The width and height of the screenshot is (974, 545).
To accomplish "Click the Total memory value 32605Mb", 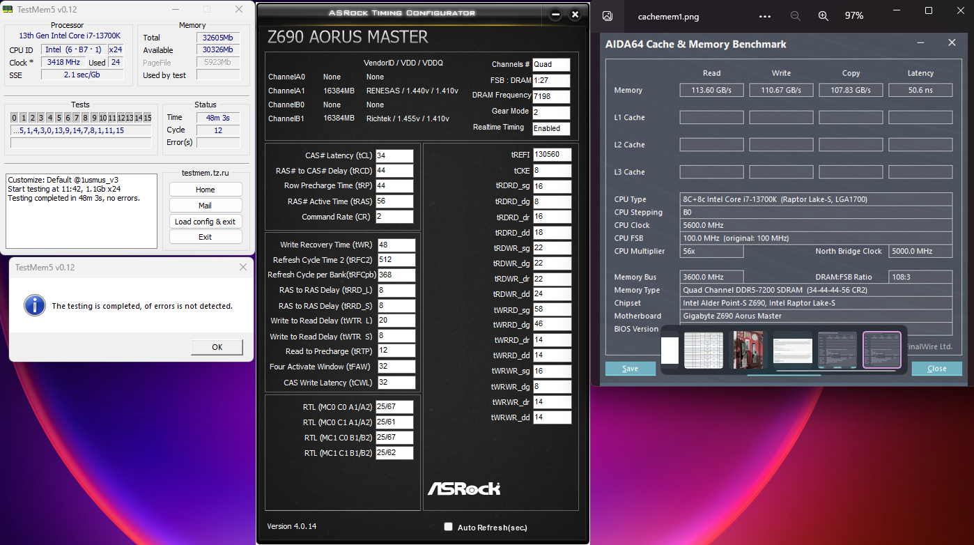I will pyautogui.click(x=218, y=38).
